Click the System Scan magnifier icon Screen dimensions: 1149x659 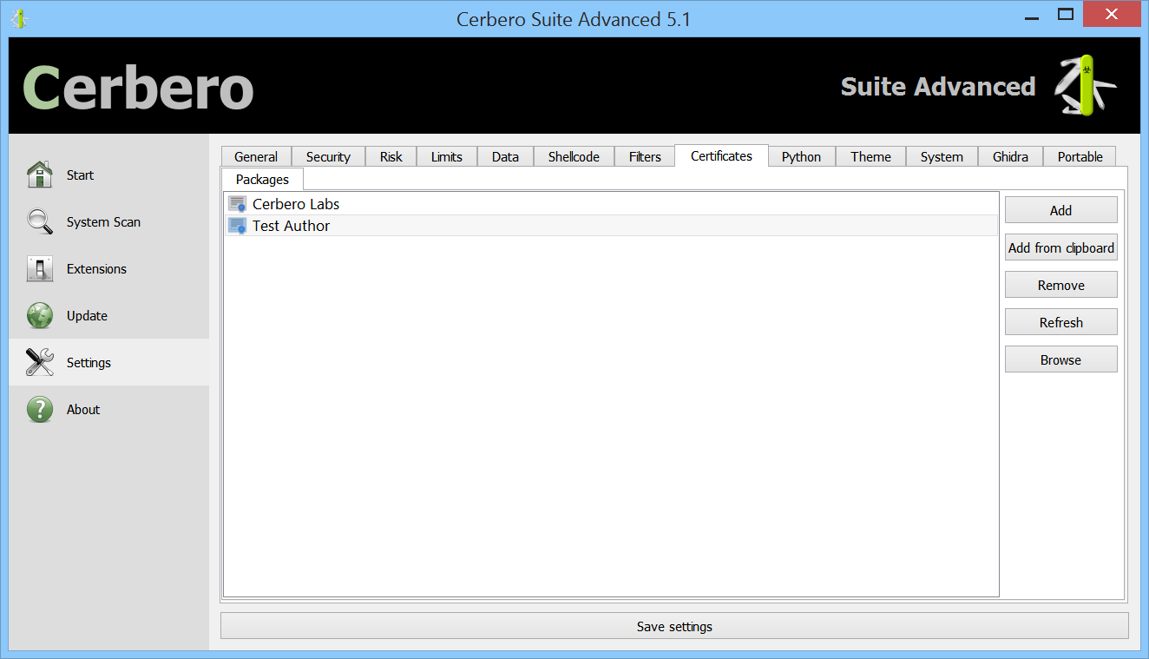click(40, 221)
